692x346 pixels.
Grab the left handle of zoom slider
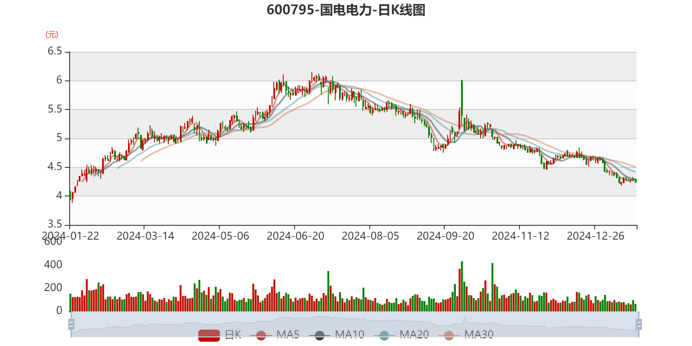click(x=70, y=324)
